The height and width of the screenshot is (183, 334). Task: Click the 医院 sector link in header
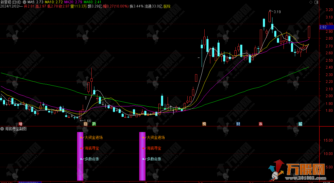[167, 6]
